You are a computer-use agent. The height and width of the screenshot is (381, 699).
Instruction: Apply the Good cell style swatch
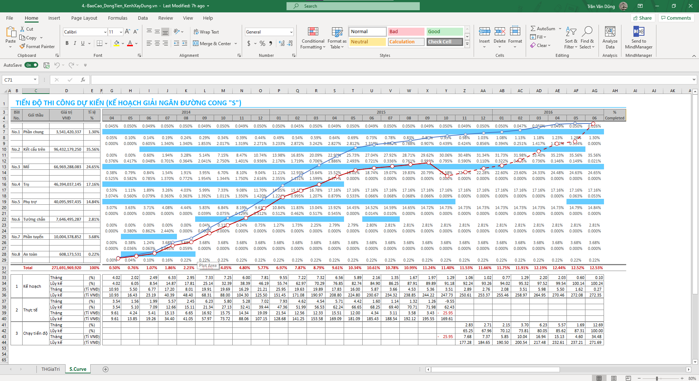click(x=445, y=32)
